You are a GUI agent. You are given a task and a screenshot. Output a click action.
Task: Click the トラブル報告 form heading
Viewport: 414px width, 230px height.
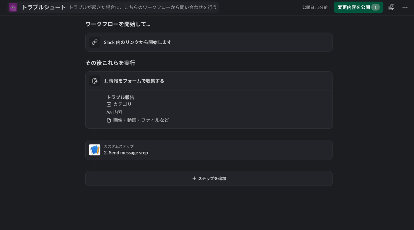(121, 97)
